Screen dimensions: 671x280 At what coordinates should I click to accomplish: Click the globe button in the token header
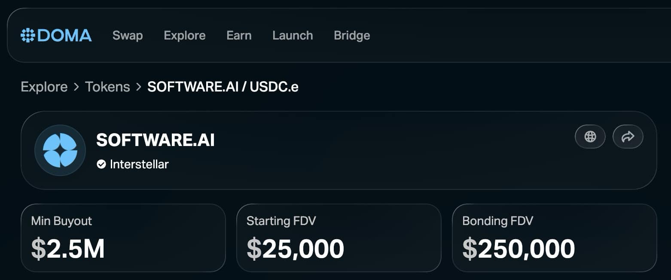[590, 137]
